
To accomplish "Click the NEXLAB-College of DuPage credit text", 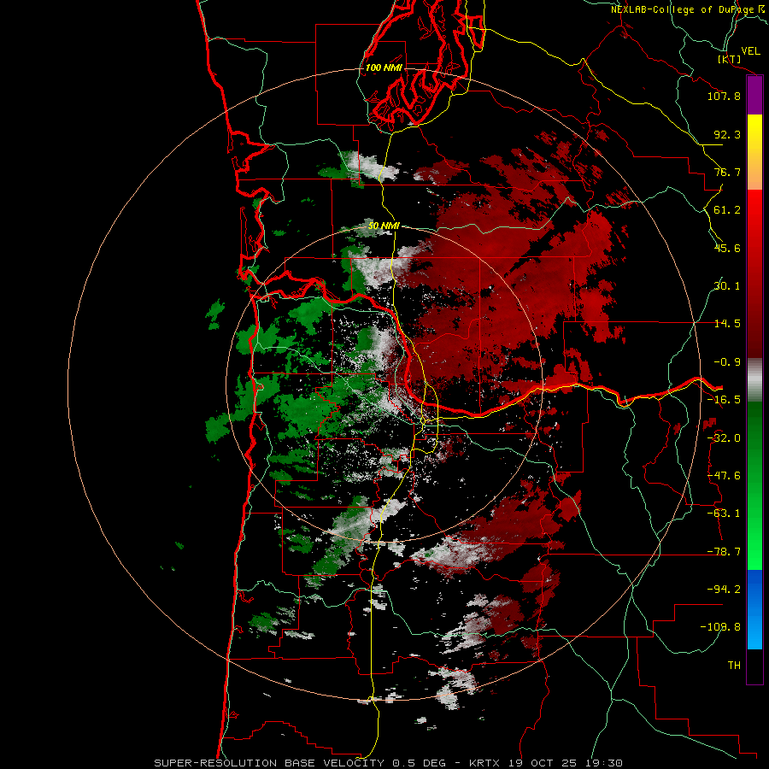I will (x=687, y=9).
